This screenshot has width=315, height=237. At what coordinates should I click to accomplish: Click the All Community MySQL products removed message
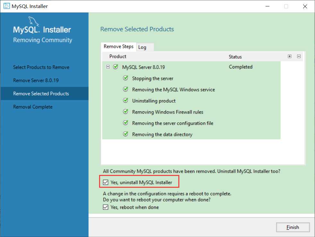pos(192,171)
